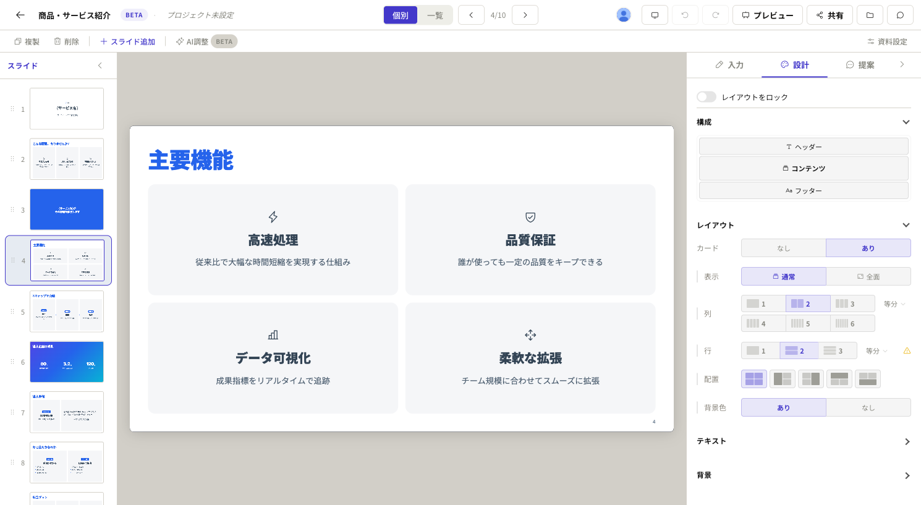Viewport: 921px width, 505px height.
Task: Click 複製 to duplicate the slide
Action: (x=27, y=41)
